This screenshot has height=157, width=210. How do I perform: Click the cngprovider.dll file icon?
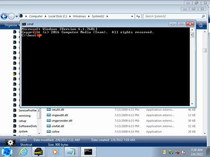[49, 120]
